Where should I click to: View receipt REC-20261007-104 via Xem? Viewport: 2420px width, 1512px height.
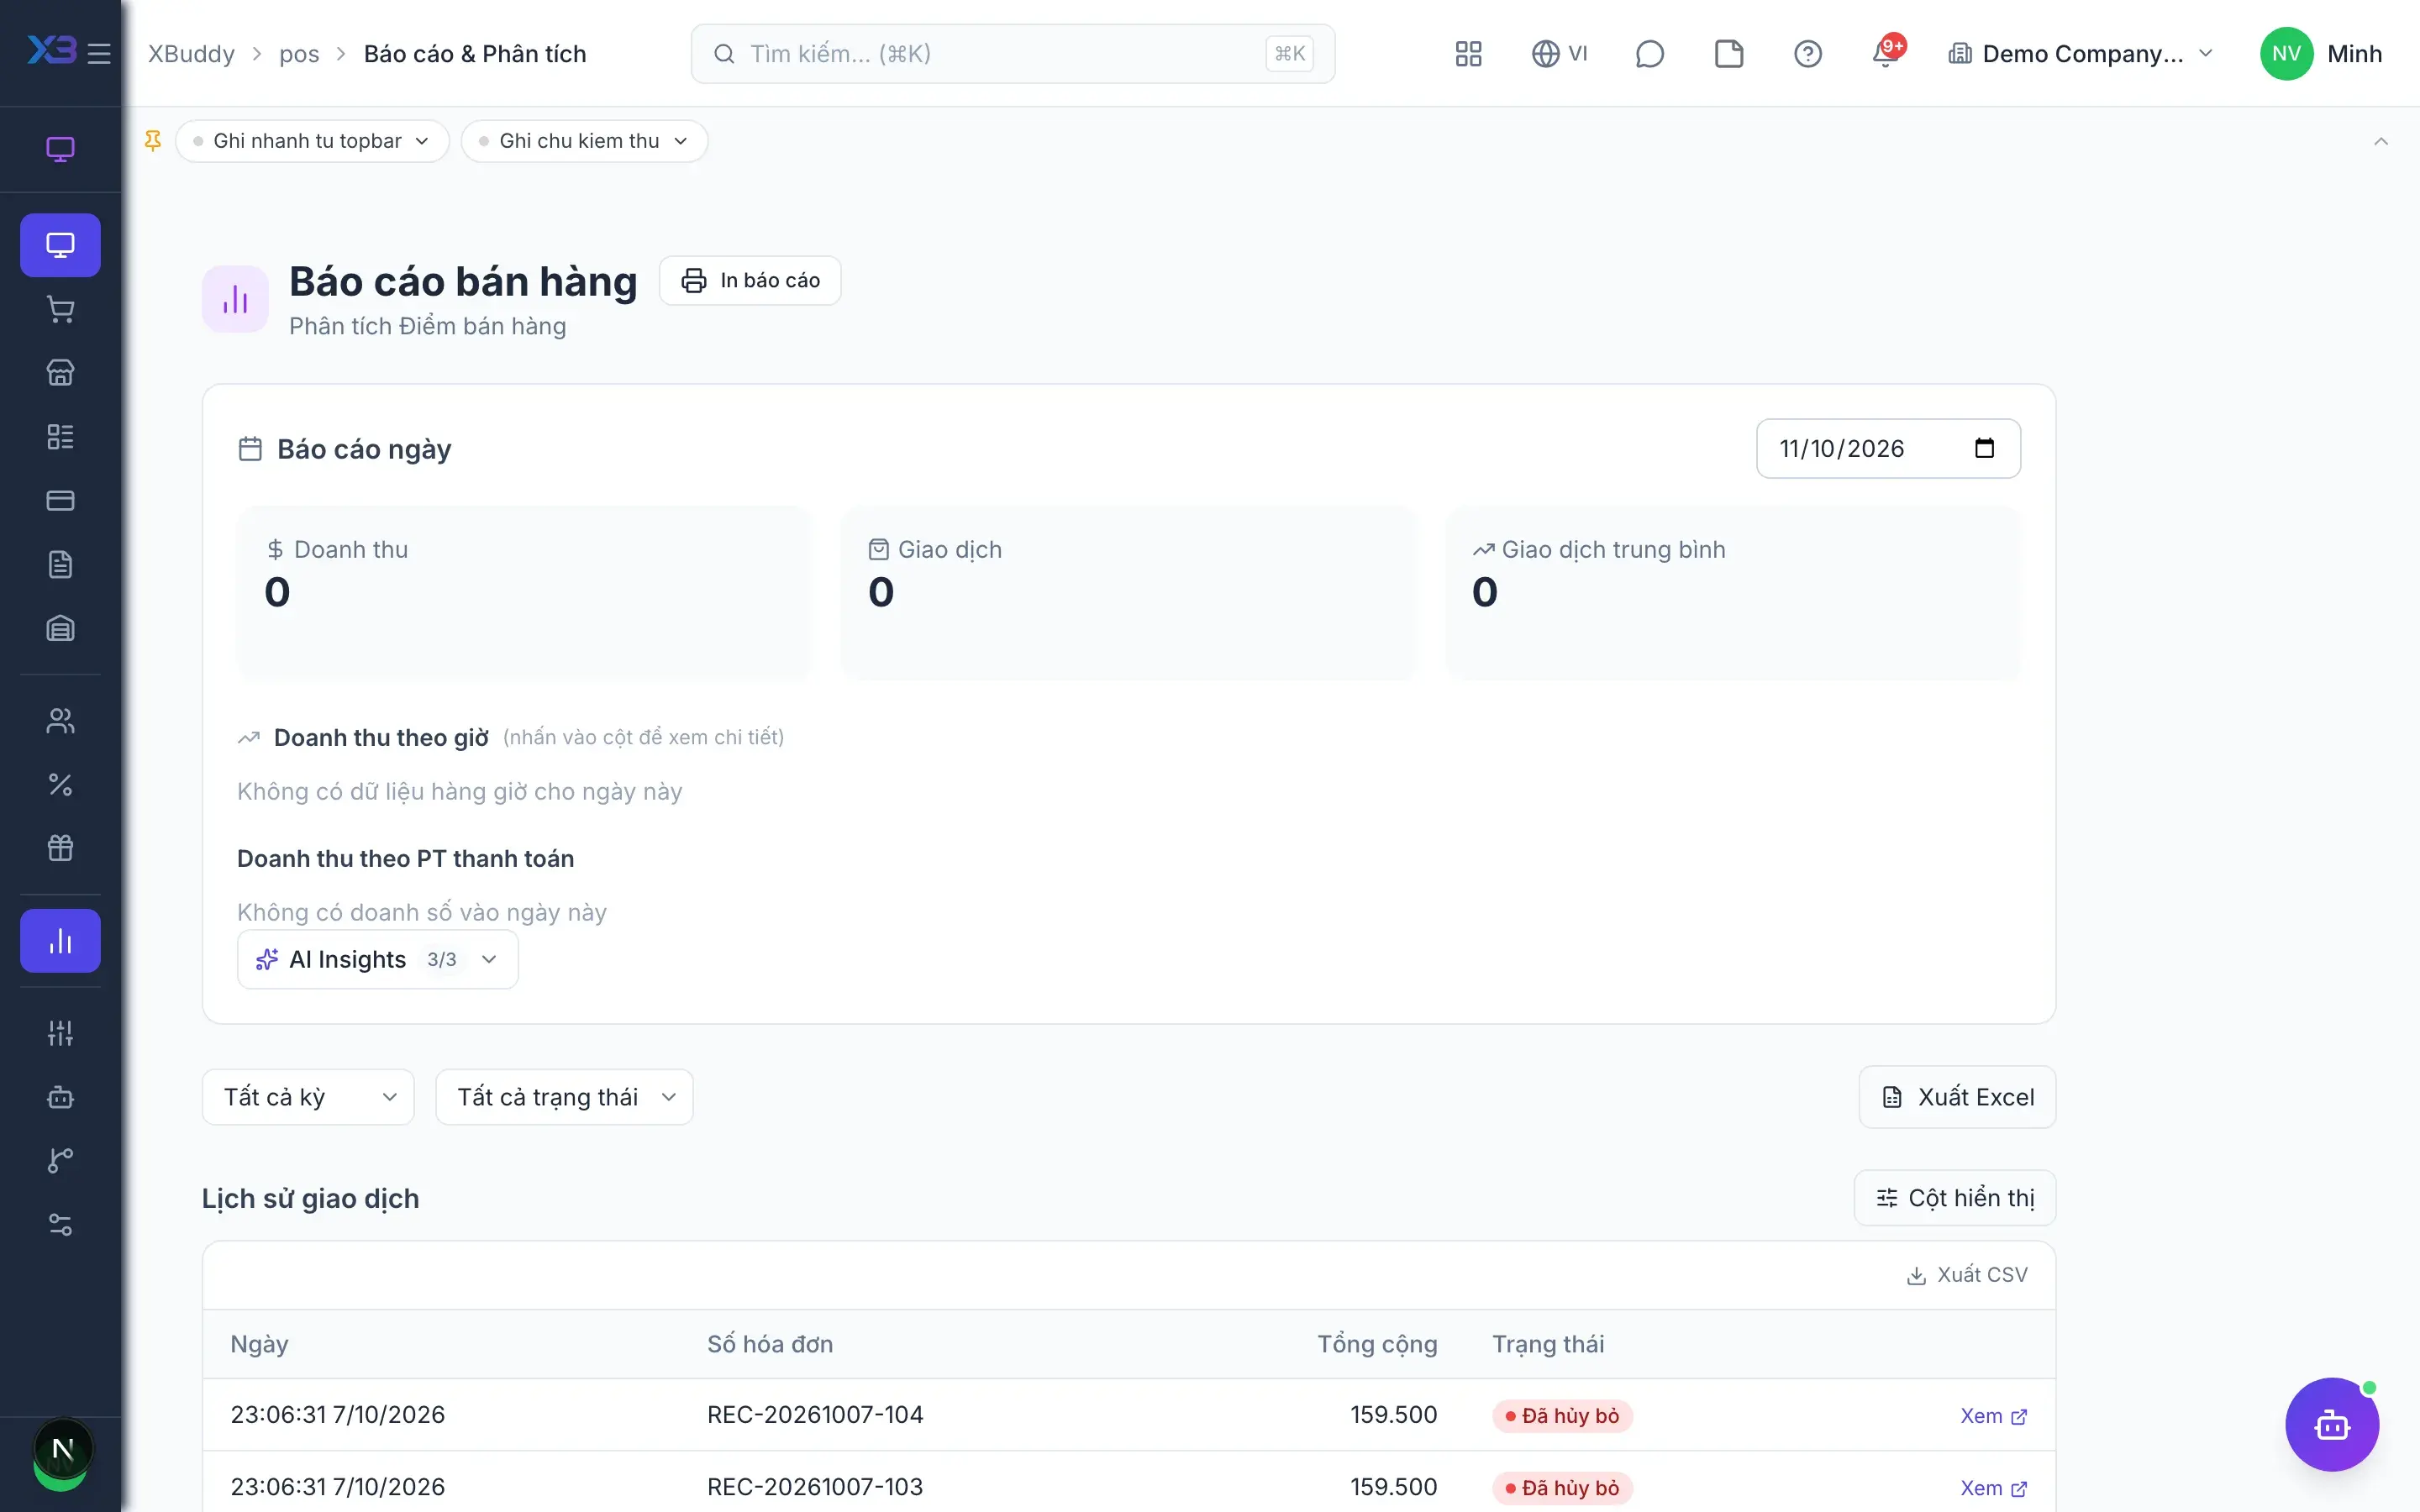tap(1994, 1416)
